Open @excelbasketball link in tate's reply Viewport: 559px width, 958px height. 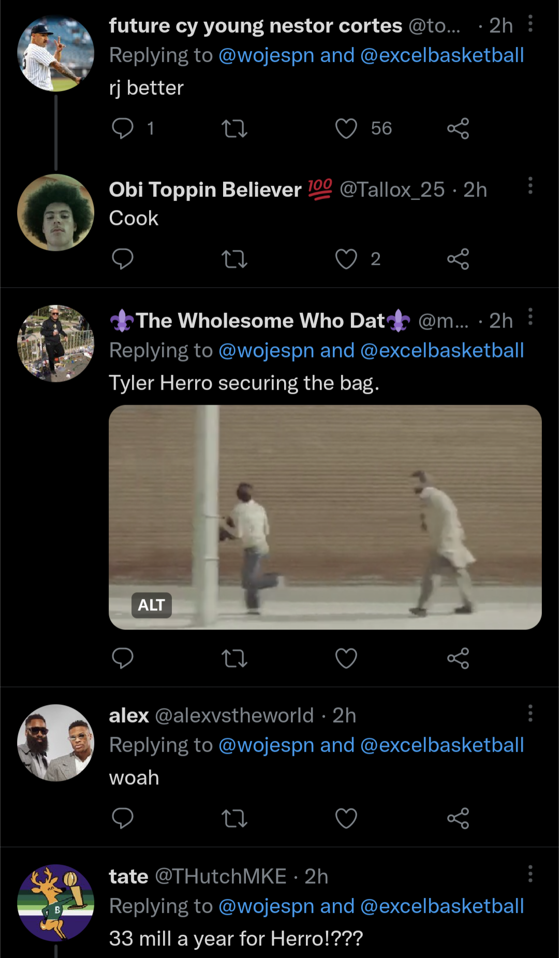click(x=442, y=906)
